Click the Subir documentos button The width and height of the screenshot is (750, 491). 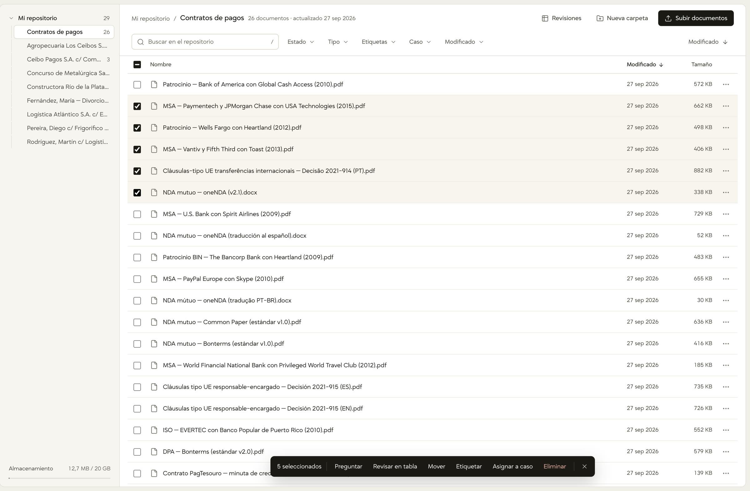pyautogui.click(x=696, y=18)
